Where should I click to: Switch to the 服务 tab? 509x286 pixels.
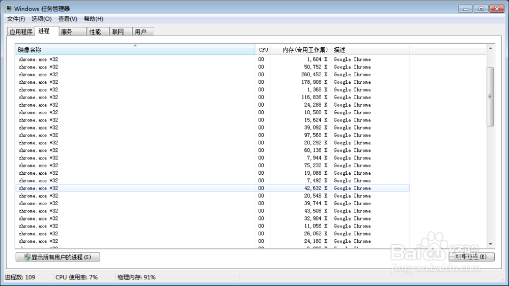[73, 31]
